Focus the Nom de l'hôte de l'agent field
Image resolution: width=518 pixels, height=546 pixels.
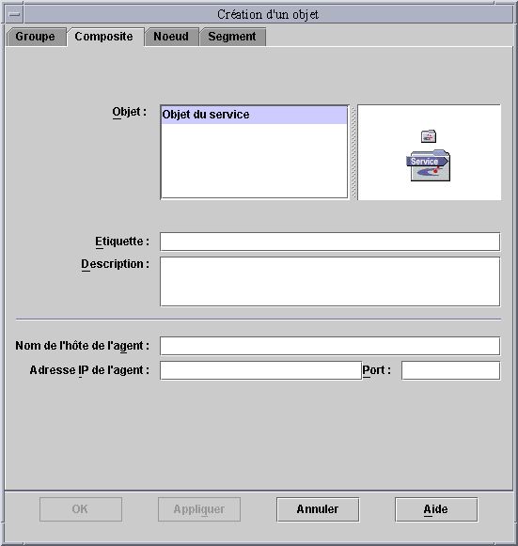[330, 346]
